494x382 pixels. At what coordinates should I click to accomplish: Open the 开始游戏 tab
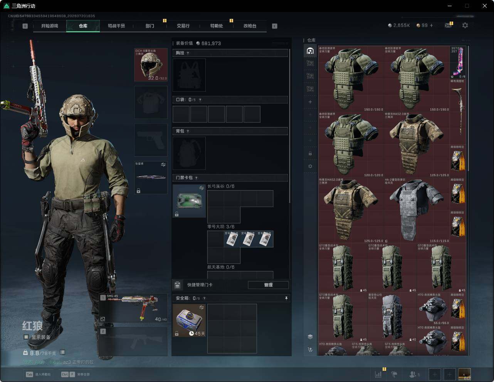pyautogui.click(x=50, y=26)
